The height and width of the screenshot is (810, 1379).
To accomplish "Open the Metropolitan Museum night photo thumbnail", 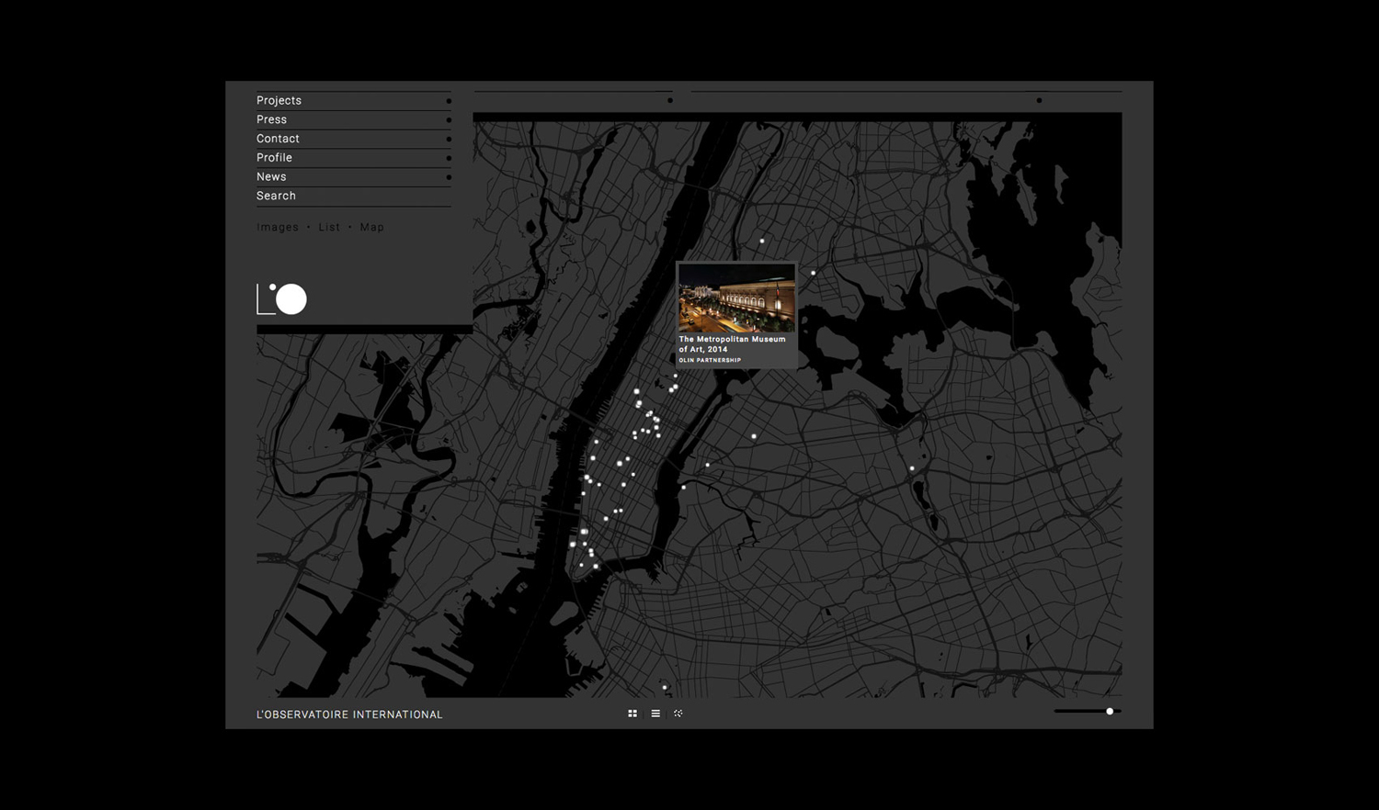I will click(x=736, y=298).
